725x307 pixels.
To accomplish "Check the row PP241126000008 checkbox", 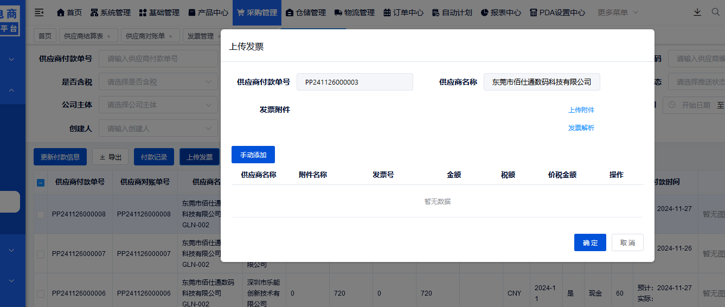I will pyautogui.click(x=41, y=214).
